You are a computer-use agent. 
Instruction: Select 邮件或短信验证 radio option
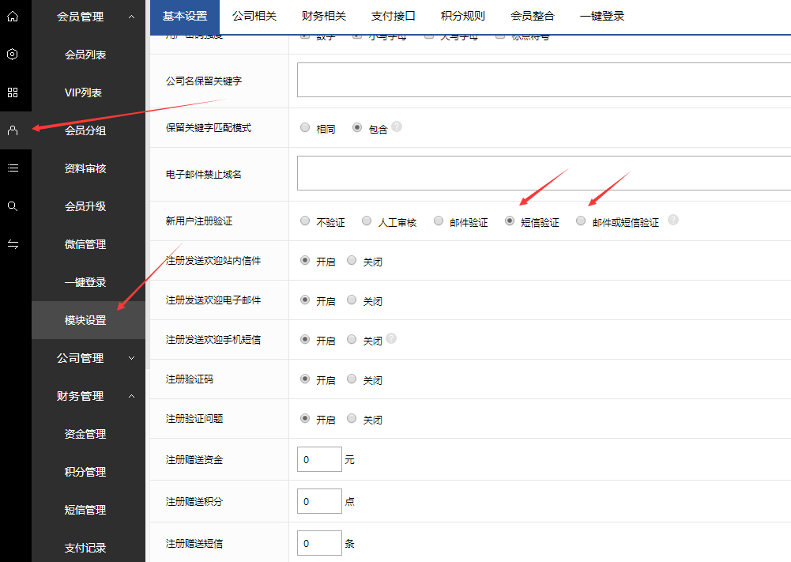coord(581,221)
